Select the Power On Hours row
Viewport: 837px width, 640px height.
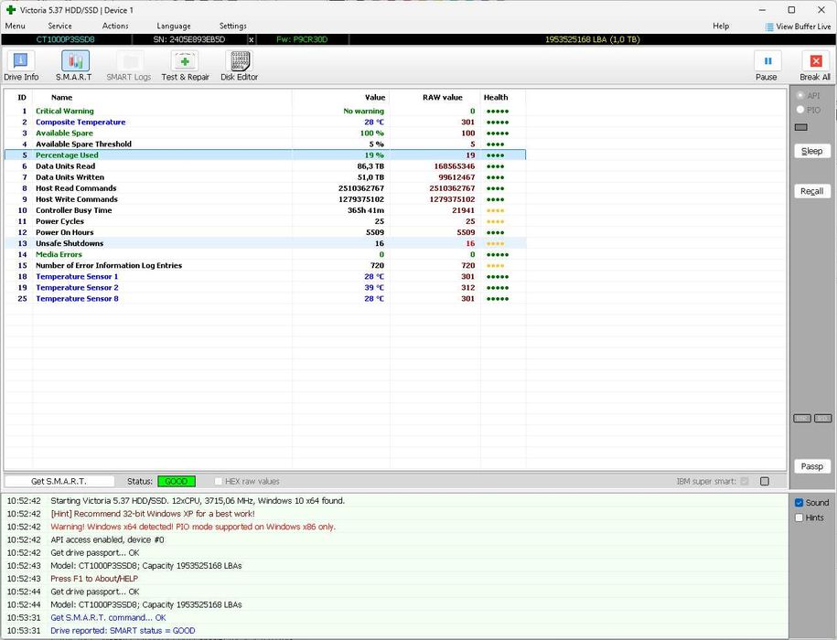(264, 232)
